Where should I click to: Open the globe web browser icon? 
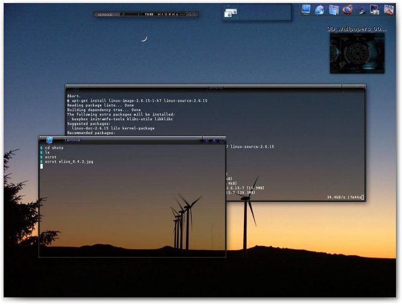pos(320,10)
